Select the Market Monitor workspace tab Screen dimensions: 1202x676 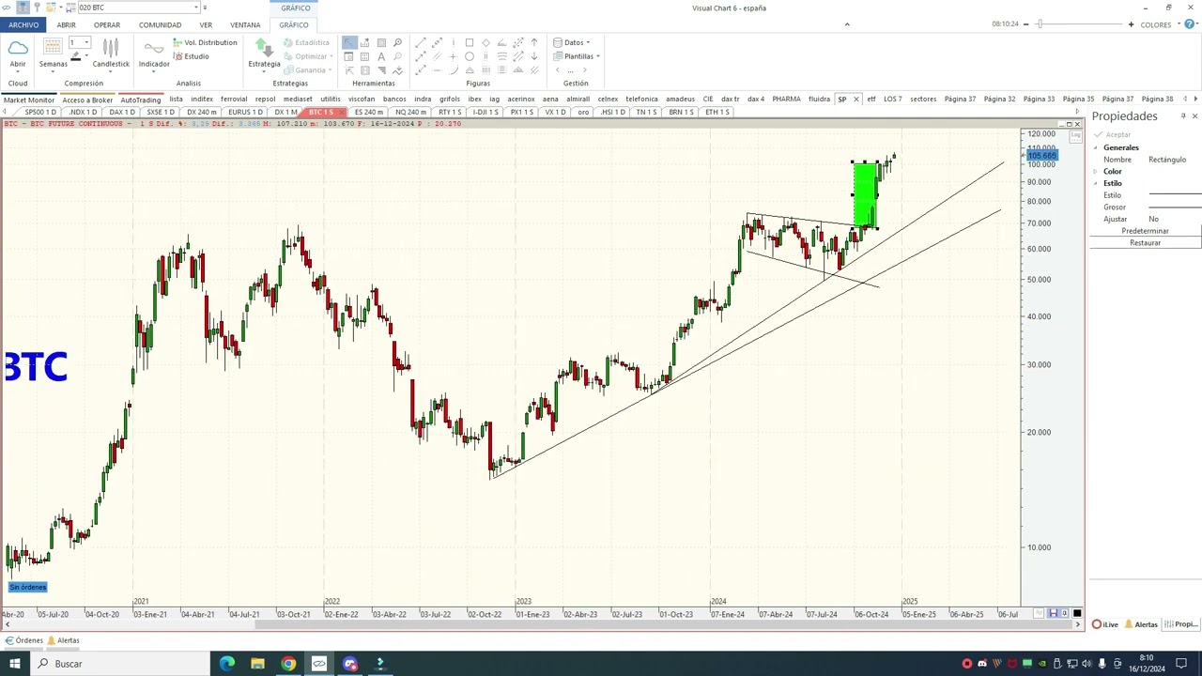pos(29,100)
